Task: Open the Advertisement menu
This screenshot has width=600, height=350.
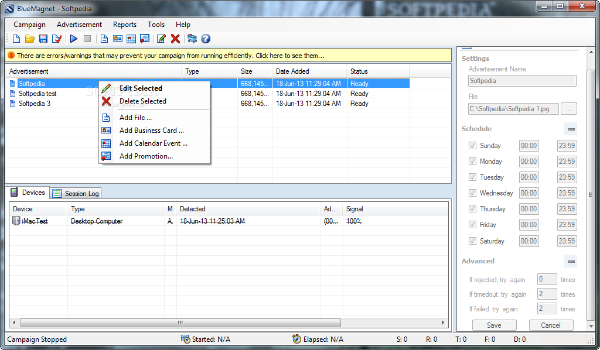Action: coord(80,25)
